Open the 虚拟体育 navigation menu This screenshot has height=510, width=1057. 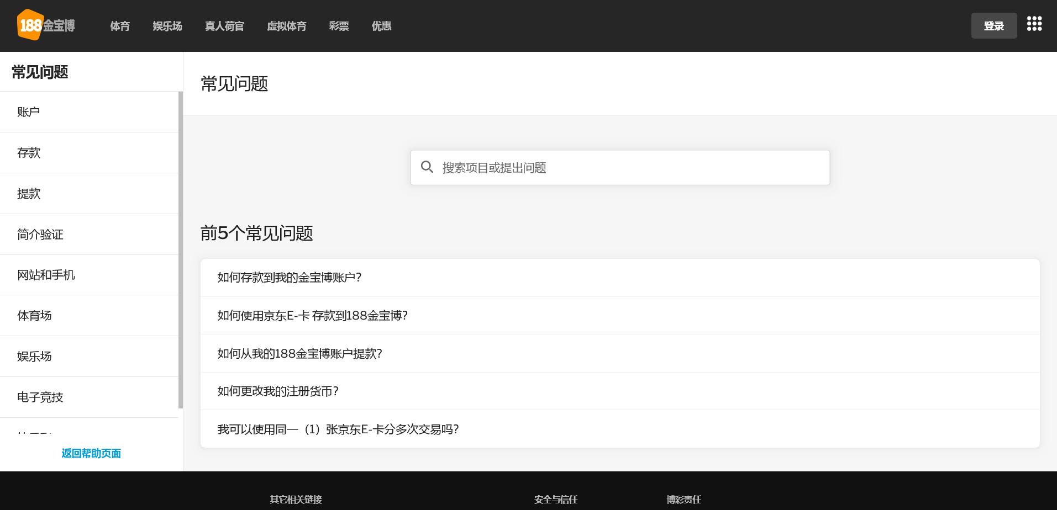point(286,26)
